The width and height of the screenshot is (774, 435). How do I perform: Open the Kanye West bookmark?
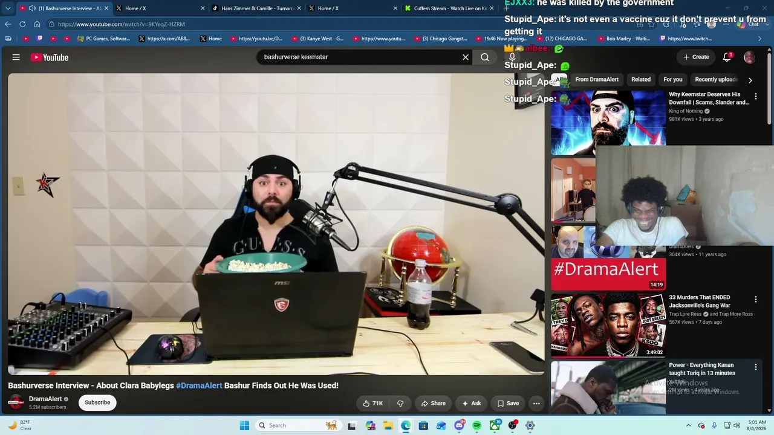point(317,39)
